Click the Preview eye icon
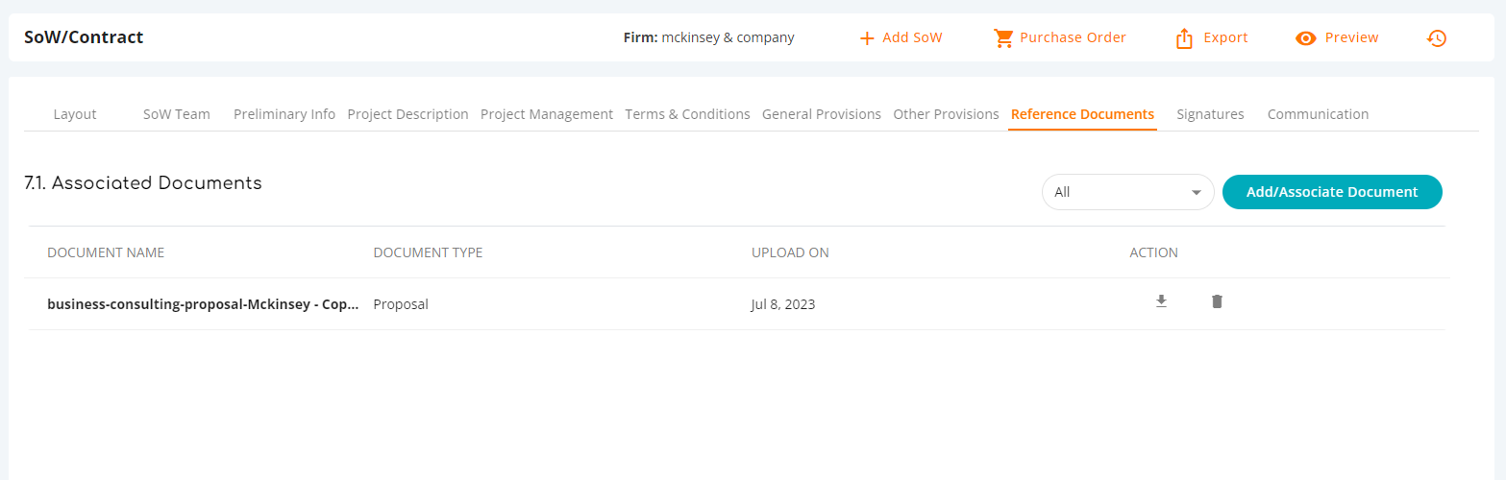 [1305, 38]
